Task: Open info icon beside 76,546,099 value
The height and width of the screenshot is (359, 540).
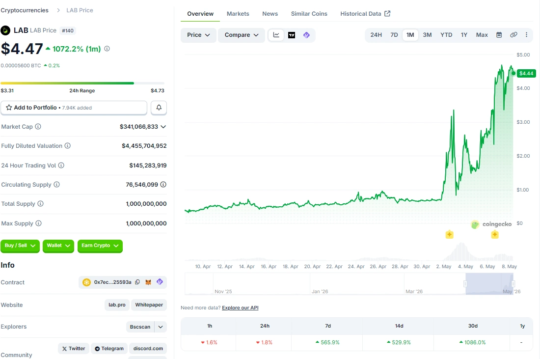Action: pos(163,185)
